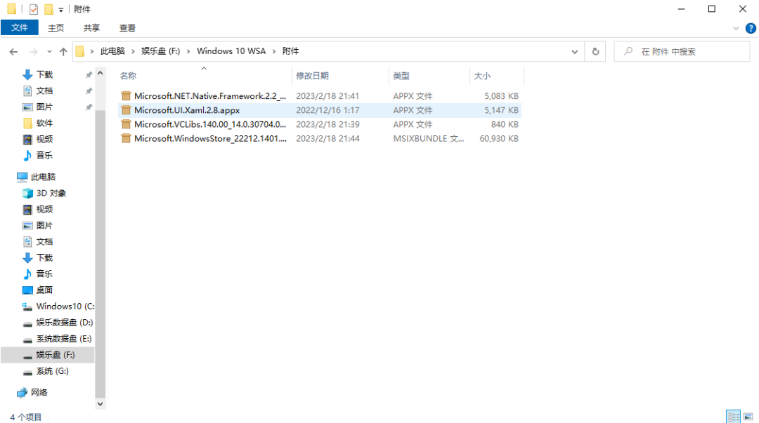Click file name Microsoft.NET.Native.Framework.2.2
This screenshot has height=423, width=759.
[210, 96]
